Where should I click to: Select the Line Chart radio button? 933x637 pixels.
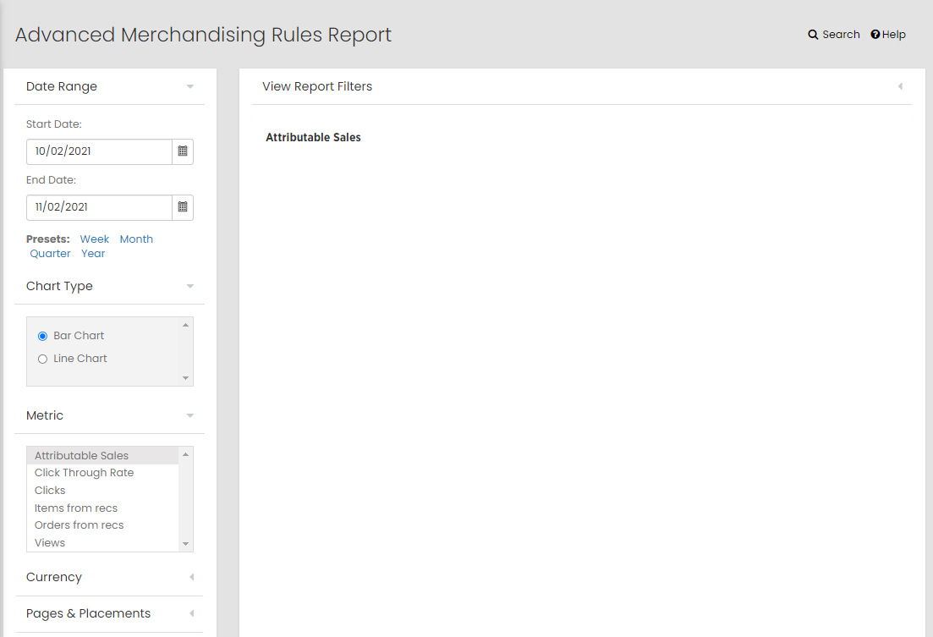coord(43,359)
